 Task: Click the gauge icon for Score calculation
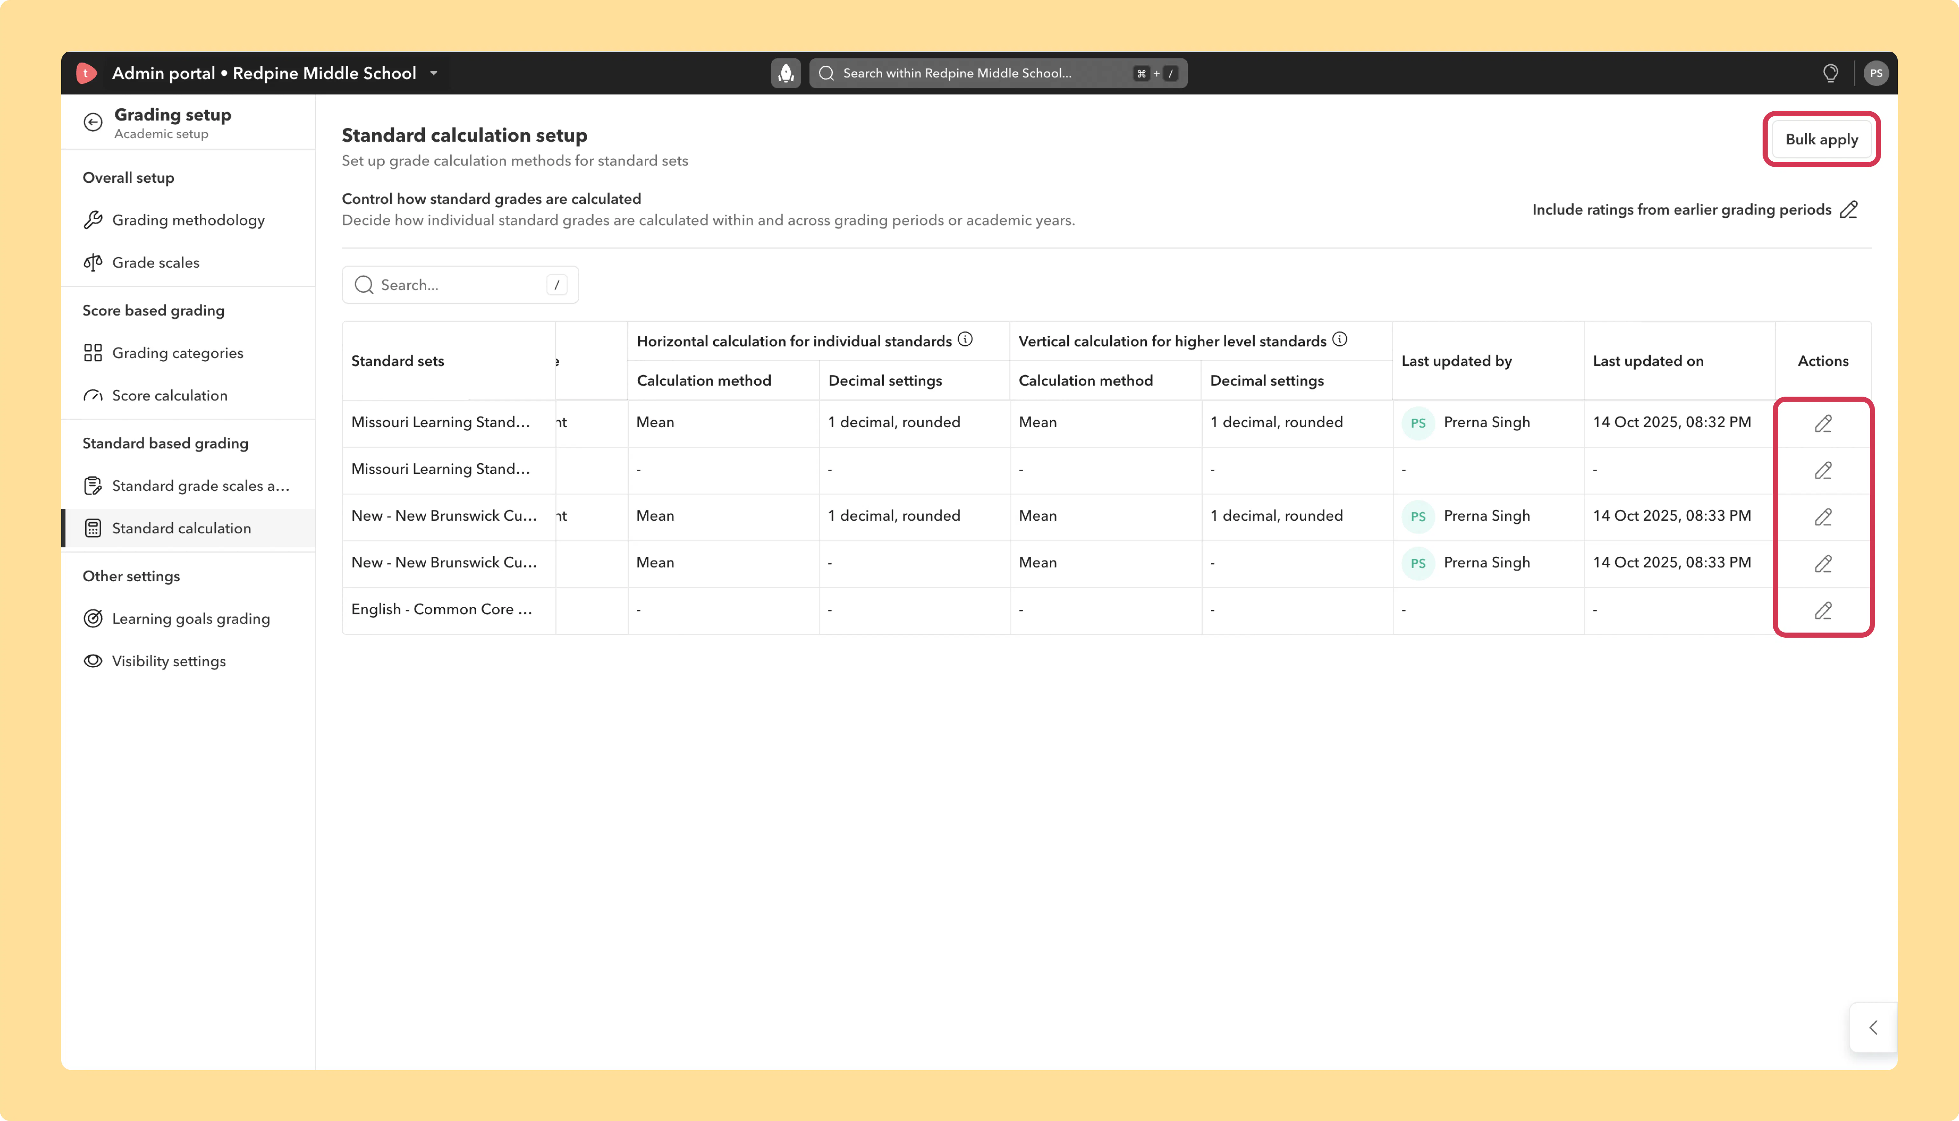93,396
